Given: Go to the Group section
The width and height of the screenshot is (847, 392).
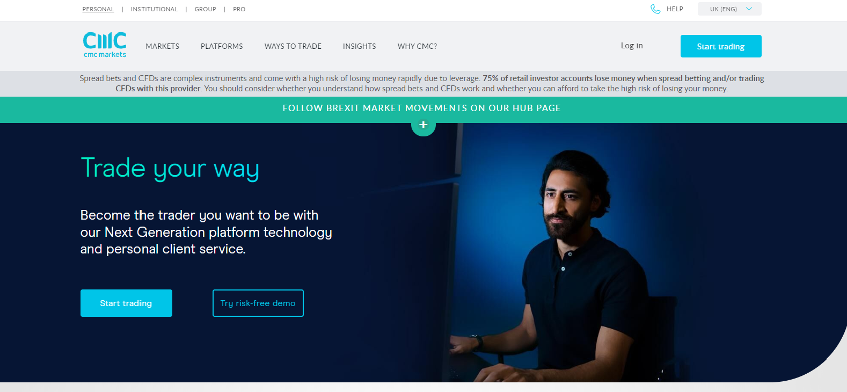Looking at the screenshot, I should (206, 9).
